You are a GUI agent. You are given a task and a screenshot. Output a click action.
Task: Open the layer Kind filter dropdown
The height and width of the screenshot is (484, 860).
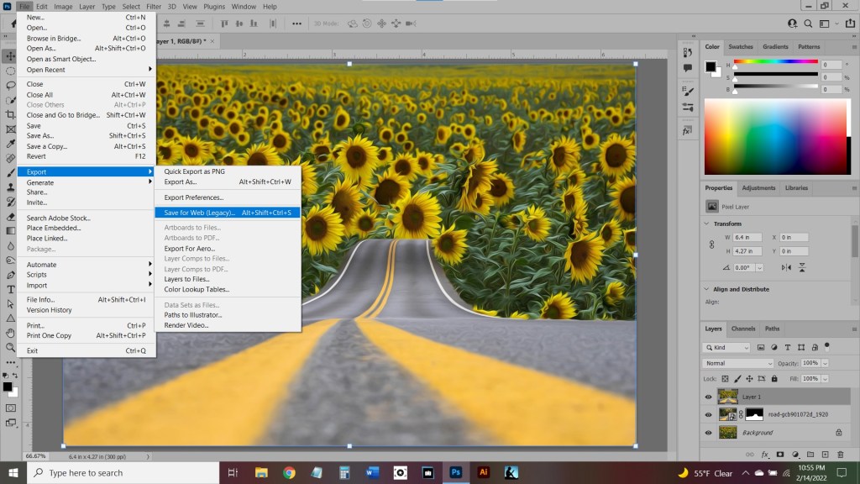point(727,348)
